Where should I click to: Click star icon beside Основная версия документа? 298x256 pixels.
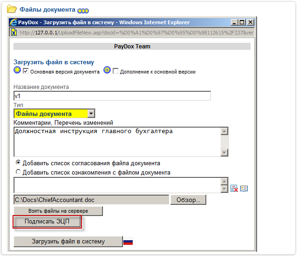coord(18,71)
